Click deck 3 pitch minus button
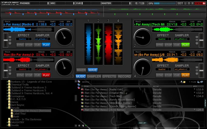 click(10, 68)
